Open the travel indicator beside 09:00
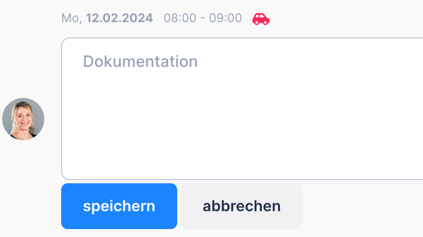 [x=261, y=19]
